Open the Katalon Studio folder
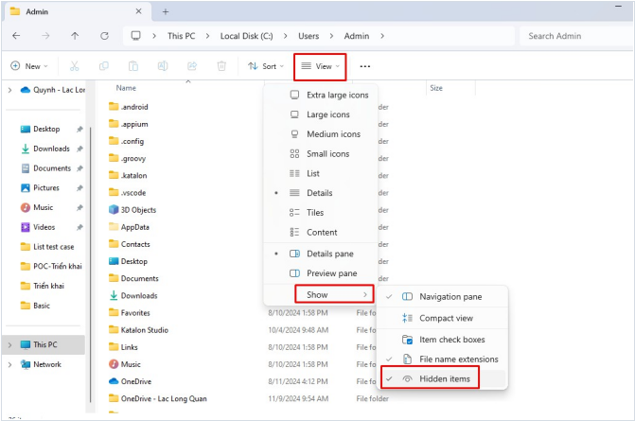Screen dimensions: 635x421 (144, 329)
